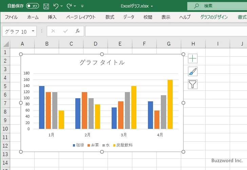247x170 pixels.
Task: Switch to the ホーム tab
Action: [33, 17]
